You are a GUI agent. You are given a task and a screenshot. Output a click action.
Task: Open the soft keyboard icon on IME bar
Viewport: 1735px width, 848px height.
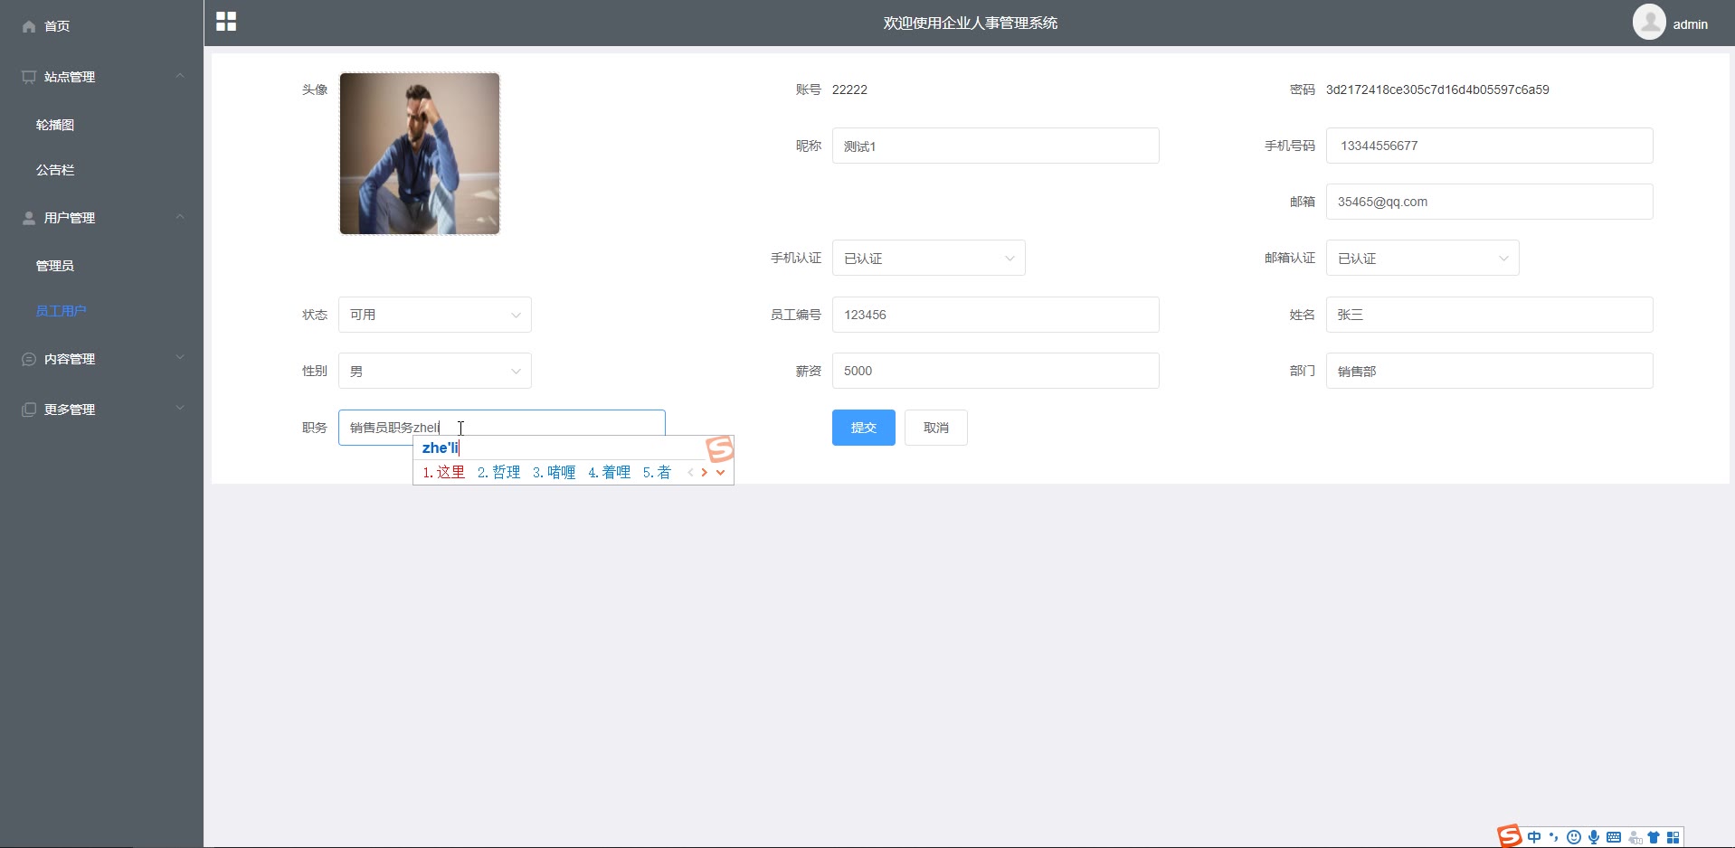1614,837
